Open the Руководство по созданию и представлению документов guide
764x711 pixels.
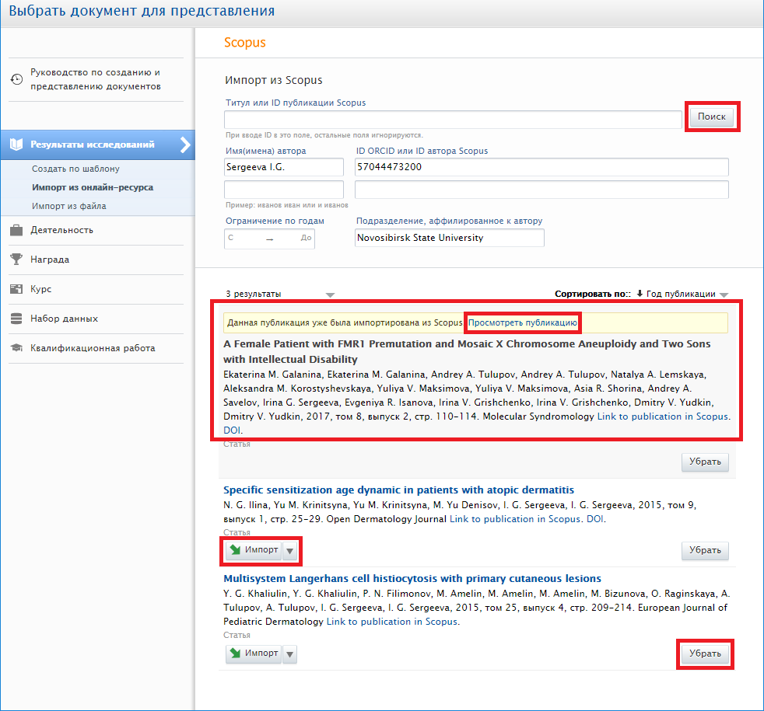[x=96, y=79]
